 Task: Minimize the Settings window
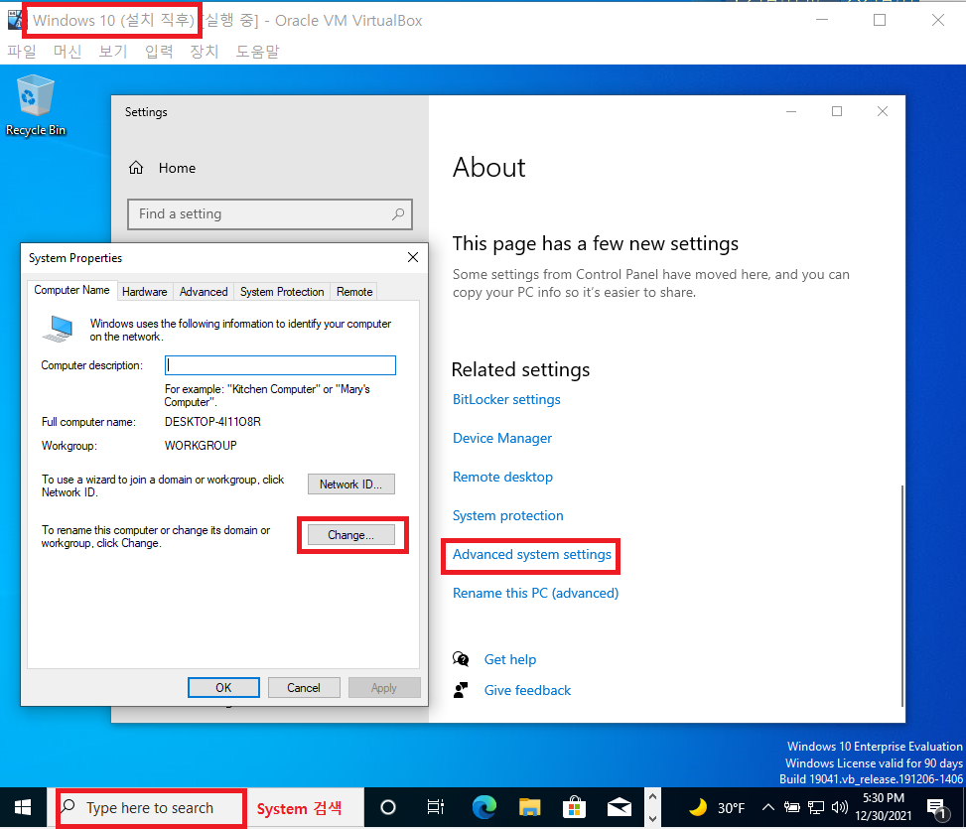pyautogui.click(x=791, y=111)
